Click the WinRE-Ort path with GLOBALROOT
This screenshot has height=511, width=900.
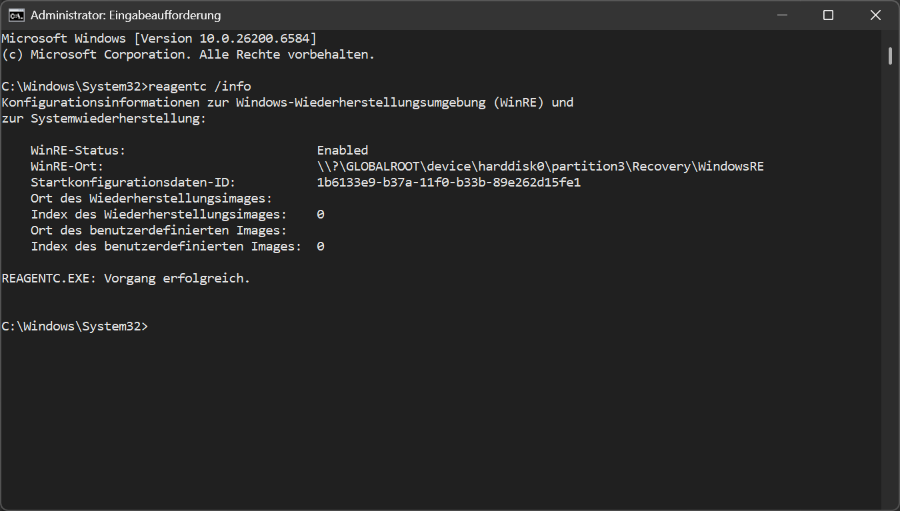pos(541,167)
